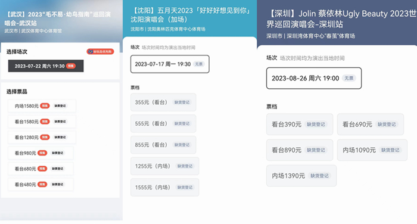Click 缺货登记 tag on 看台690元
The width and height of the screenshot is (417, 224).
point(387,125)
